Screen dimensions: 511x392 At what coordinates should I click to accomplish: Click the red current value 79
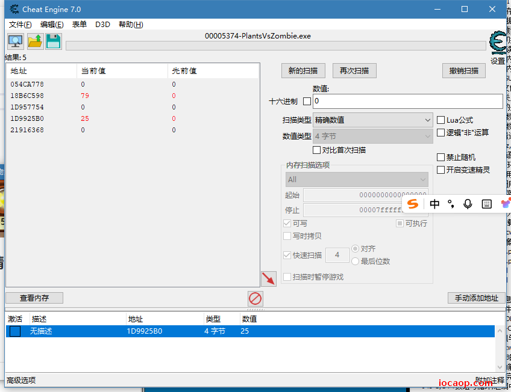[85, 96]
